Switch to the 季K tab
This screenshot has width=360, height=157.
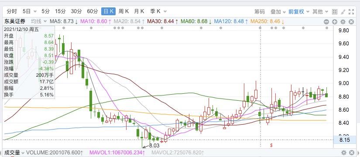155,11
